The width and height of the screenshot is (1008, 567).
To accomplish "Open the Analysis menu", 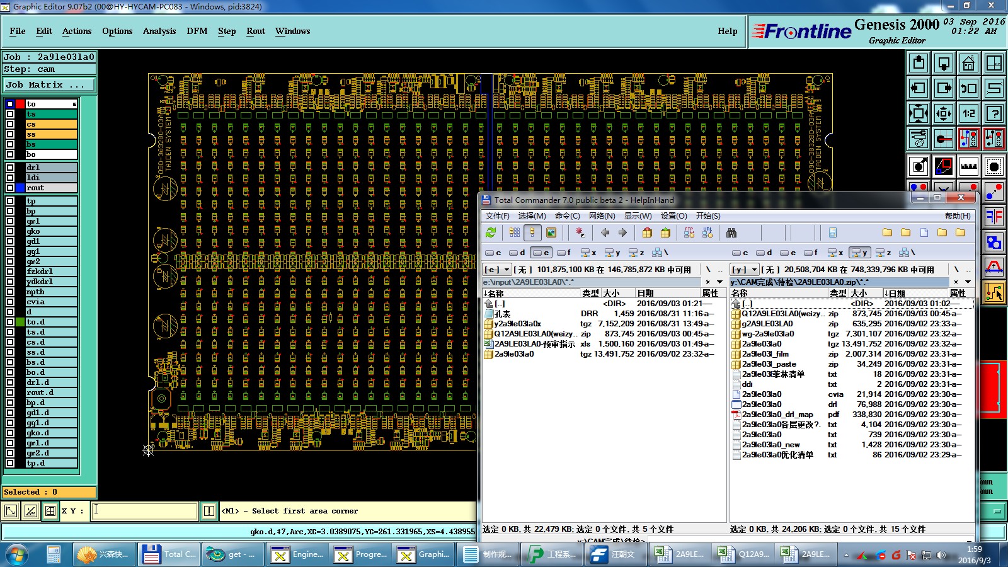I will coord(159,31).
